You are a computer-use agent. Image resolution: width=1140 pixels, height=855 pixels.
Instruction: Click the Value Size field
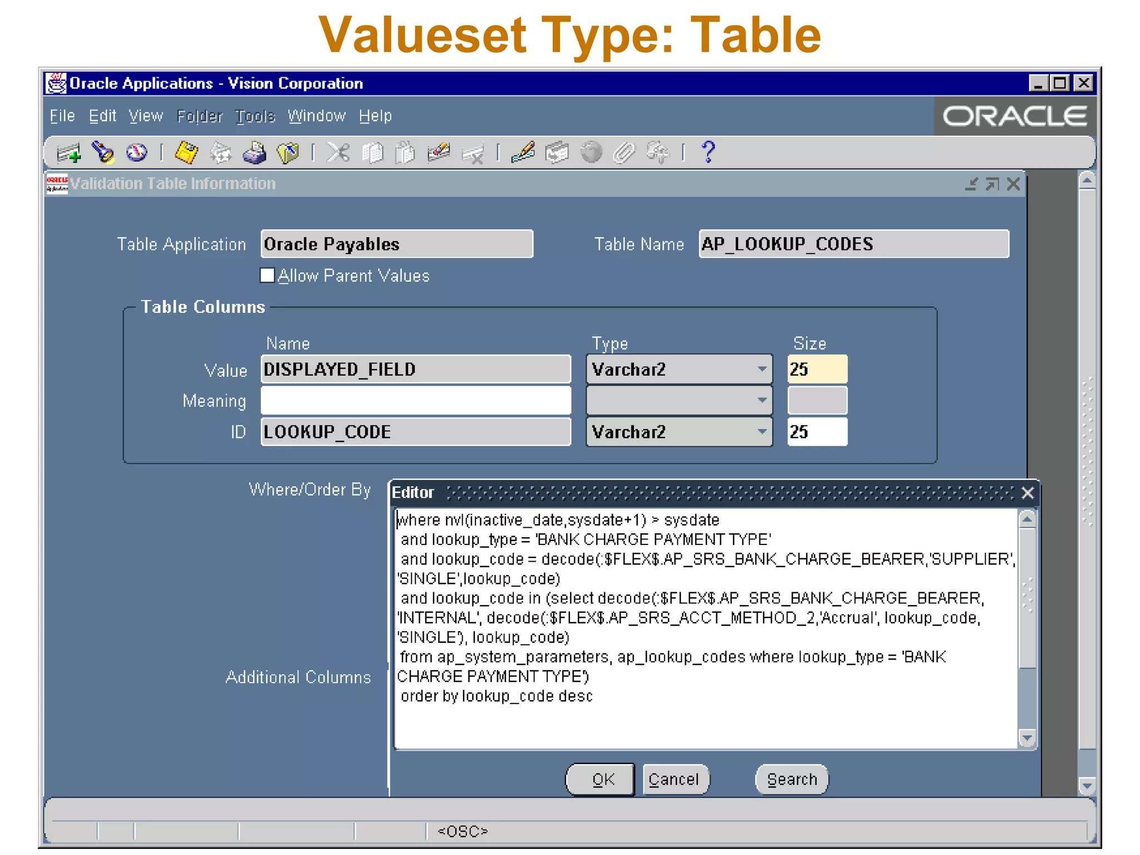tap(817, 369)
